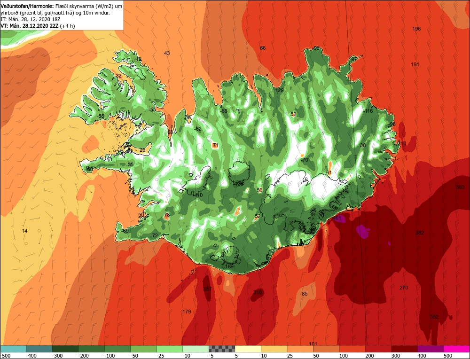Click the value -129 in northern Iceland
The width and height of the screenshot is (470, 359).
click(278, 91)
